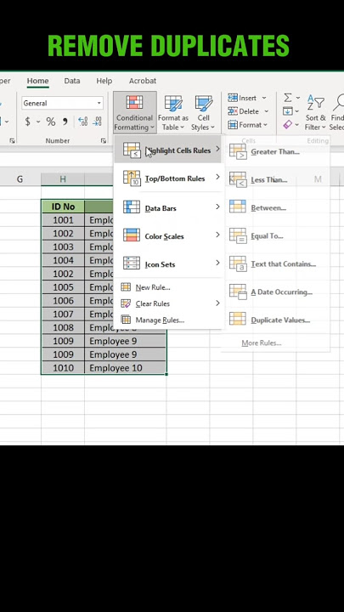Viewport: 344px width, 612px height.
Task: Click the Format as Table icon
Action: pos(172,103)
